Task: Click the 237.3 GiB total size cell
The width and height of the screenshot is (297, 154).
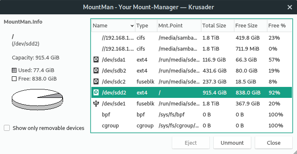Action: click(x=214, y=81)
